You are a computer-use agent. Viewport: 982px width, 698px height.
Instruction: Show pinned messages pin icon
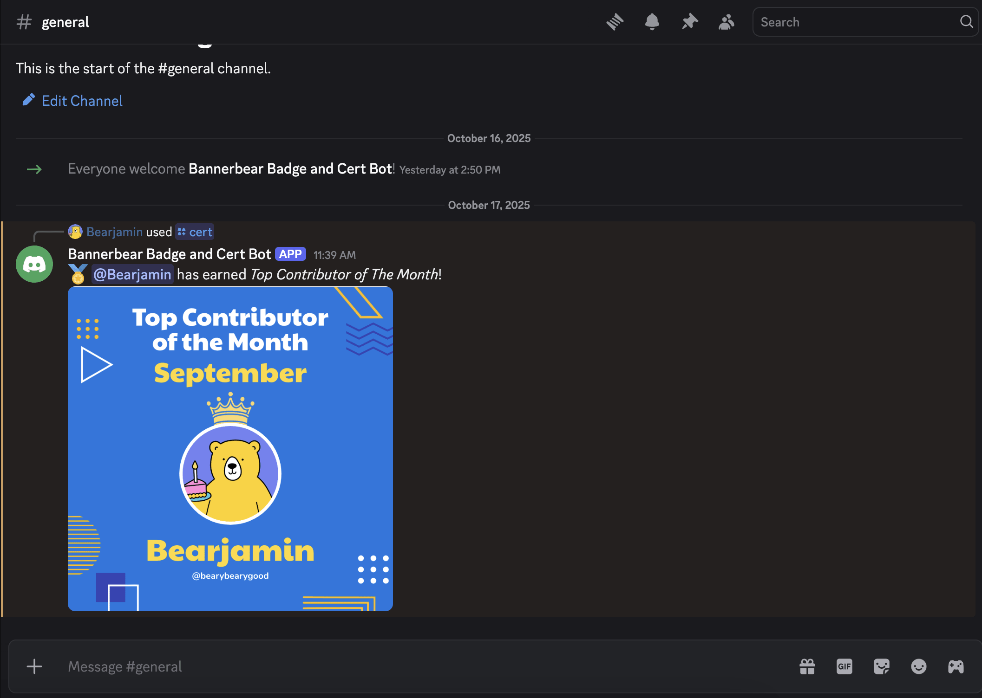coord(689,22)
